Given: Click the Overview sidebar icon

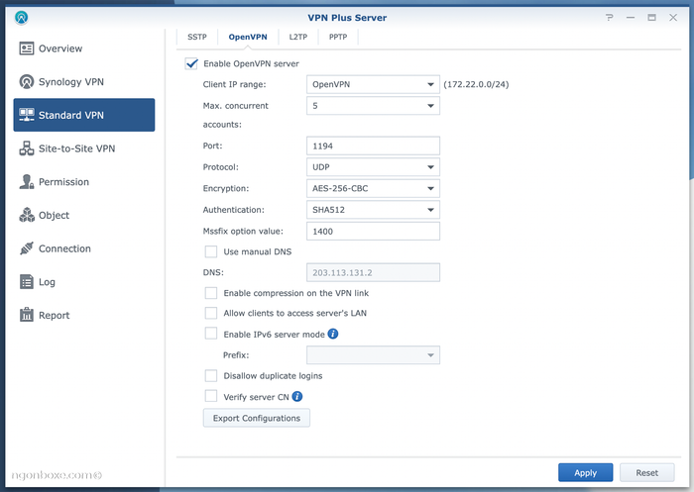Looking at the screenshot, I should [x=27, y=49].
